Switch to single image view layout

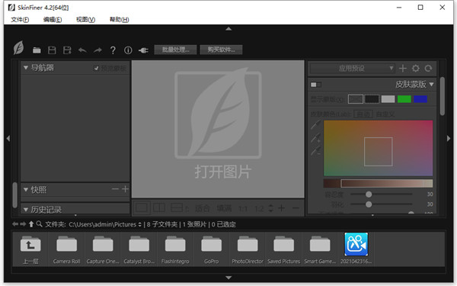(x=142, y=208)
